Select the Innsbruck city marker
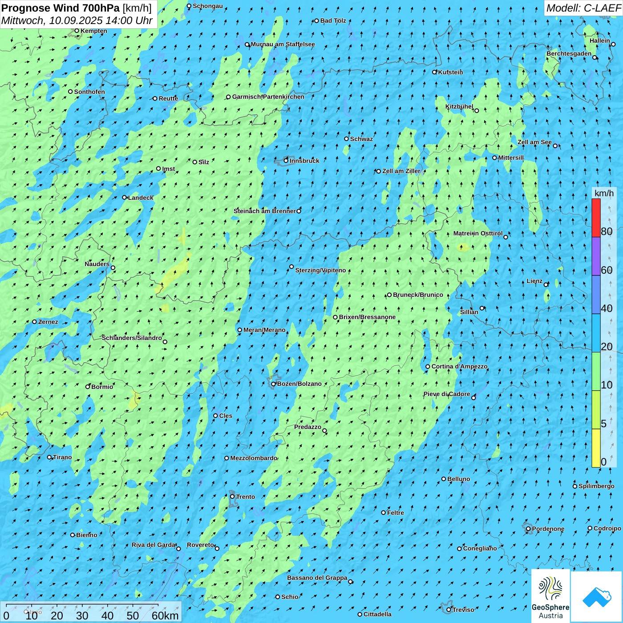The height and width of the screenshot is (623, 623). coord(286,161)
